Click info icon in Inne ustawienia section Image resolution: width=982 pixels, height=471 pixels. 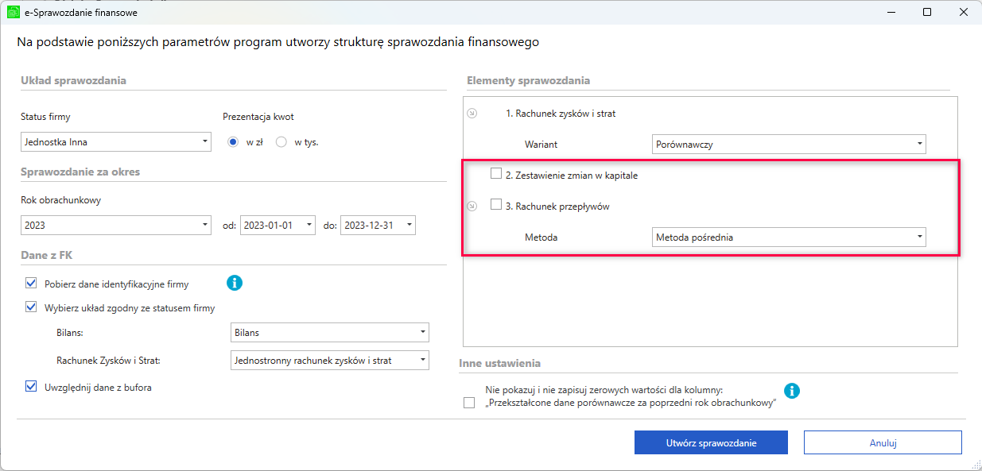click(792, 391)
